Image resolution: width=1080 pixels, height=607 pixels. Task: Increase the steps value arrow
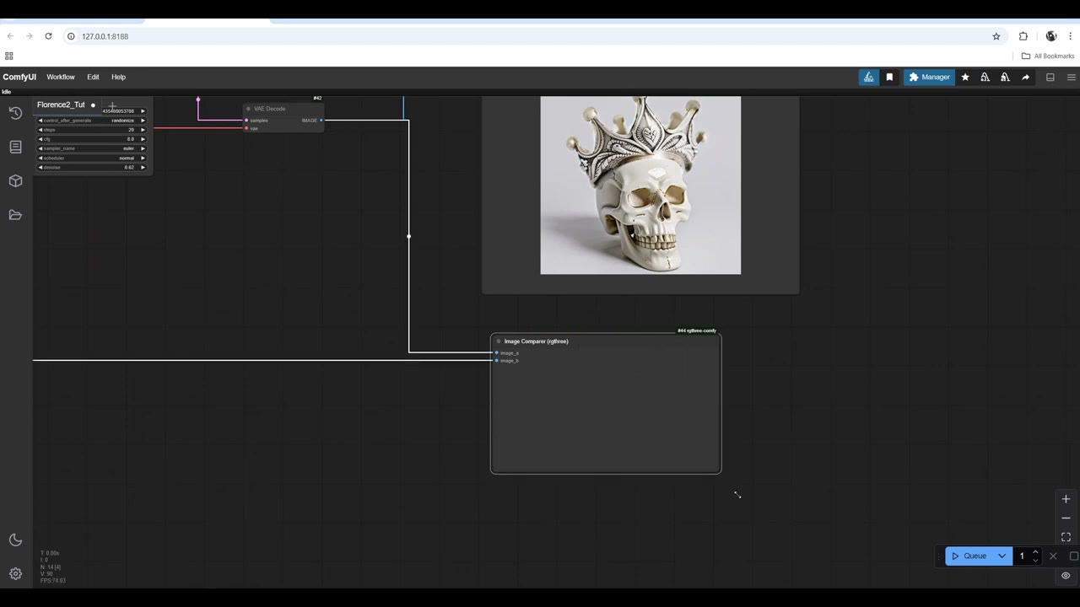143,130
